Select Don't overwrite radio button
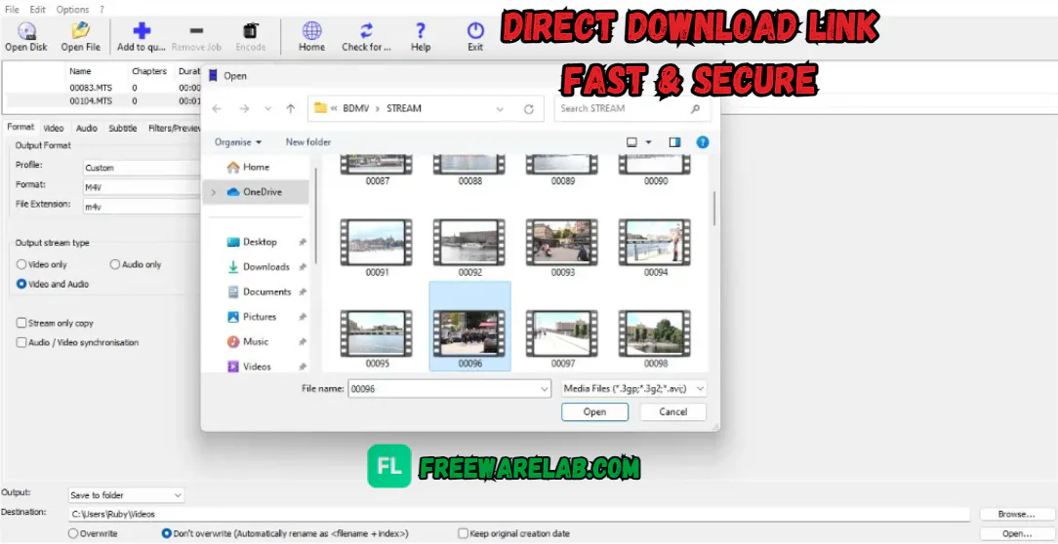 point(167,534)
